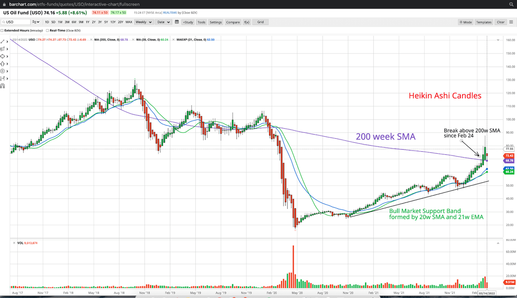517x298 pixels.
Task: Set the chart period to 9M
Action: click(x=81, y=22)
